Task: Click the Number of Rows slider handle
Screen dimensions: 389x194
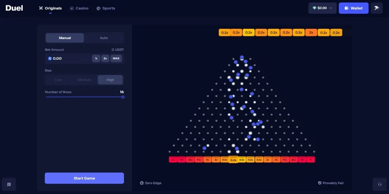Action: point(123,97)
